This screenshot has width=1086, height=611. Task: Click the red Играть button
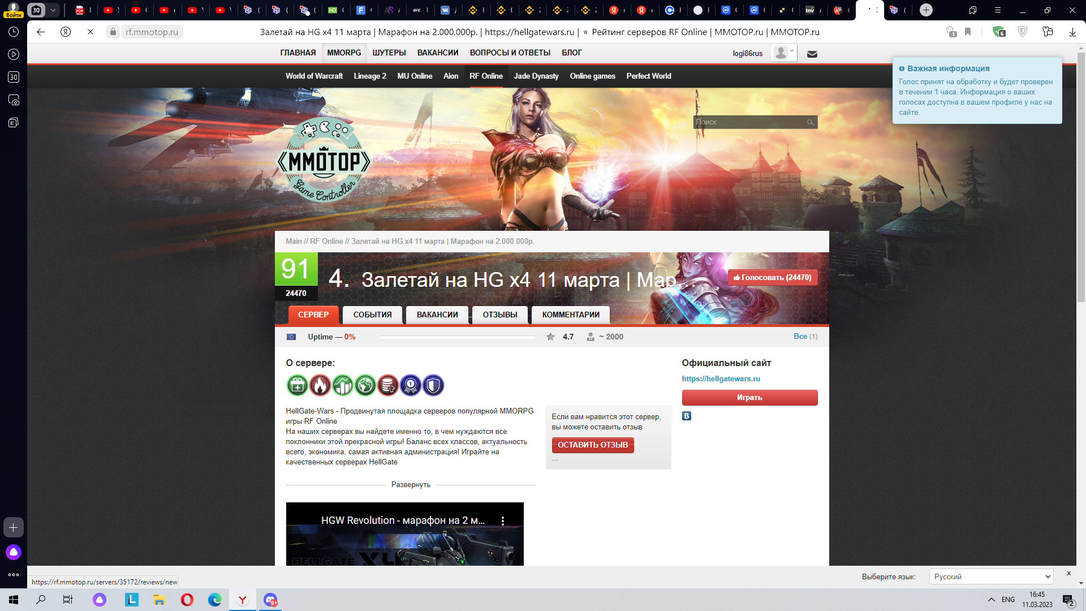[749, 398]
